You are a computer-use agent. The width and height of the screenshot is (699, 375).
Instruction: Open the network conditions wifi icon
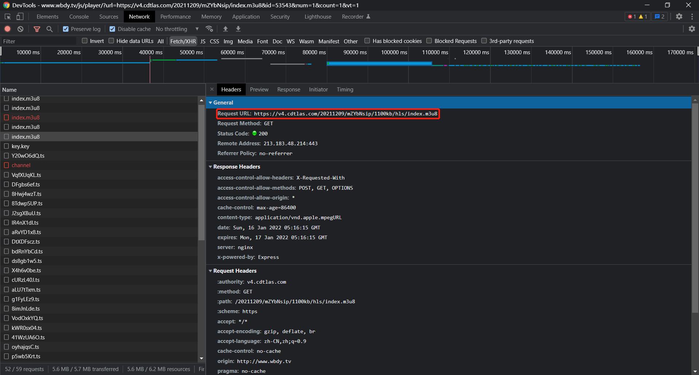[209, 29]
